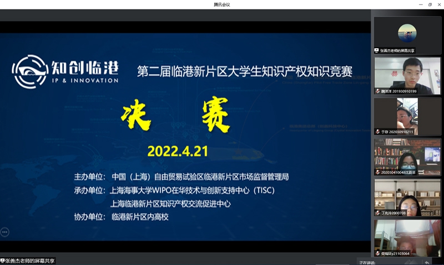Click microphone icon beside 丁兆玲's name
Viewport: 444px width, 265px height.
click(377, 212)
